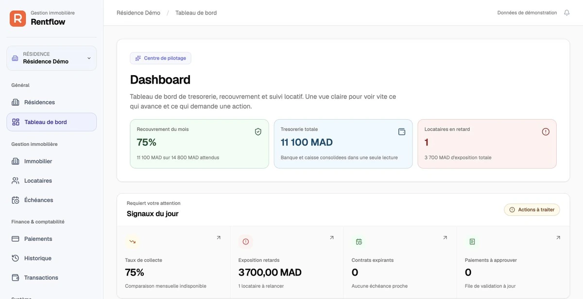Click red warning icon above Exposition retards
The width and height of the screenshot is (583, 299).
click(x=245, y=241)
